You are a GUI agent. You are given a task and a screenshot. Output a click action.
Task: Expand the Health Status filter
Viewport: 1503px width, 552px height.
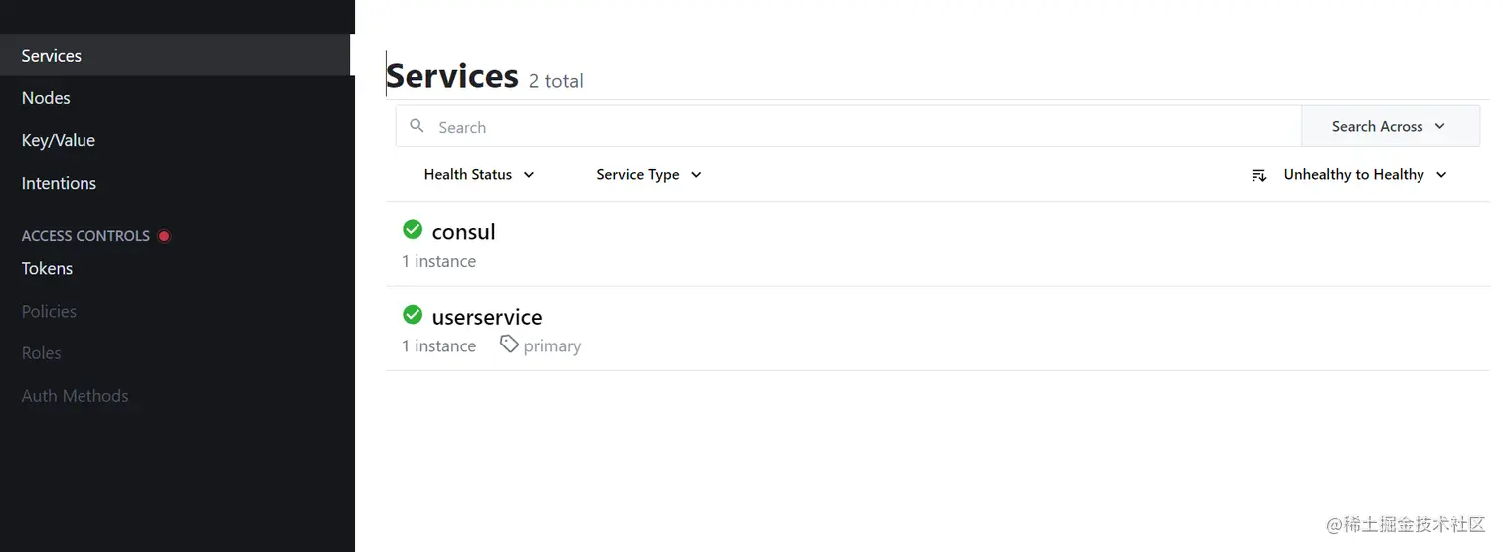click(479, 175)
